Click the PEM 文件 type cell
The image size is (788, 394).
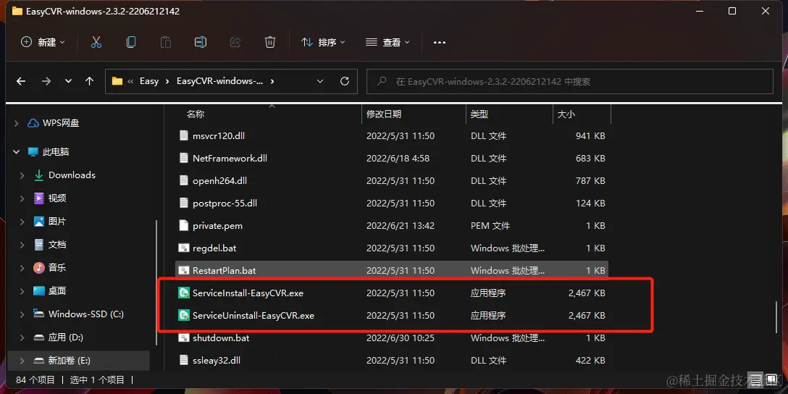point(490,226)
